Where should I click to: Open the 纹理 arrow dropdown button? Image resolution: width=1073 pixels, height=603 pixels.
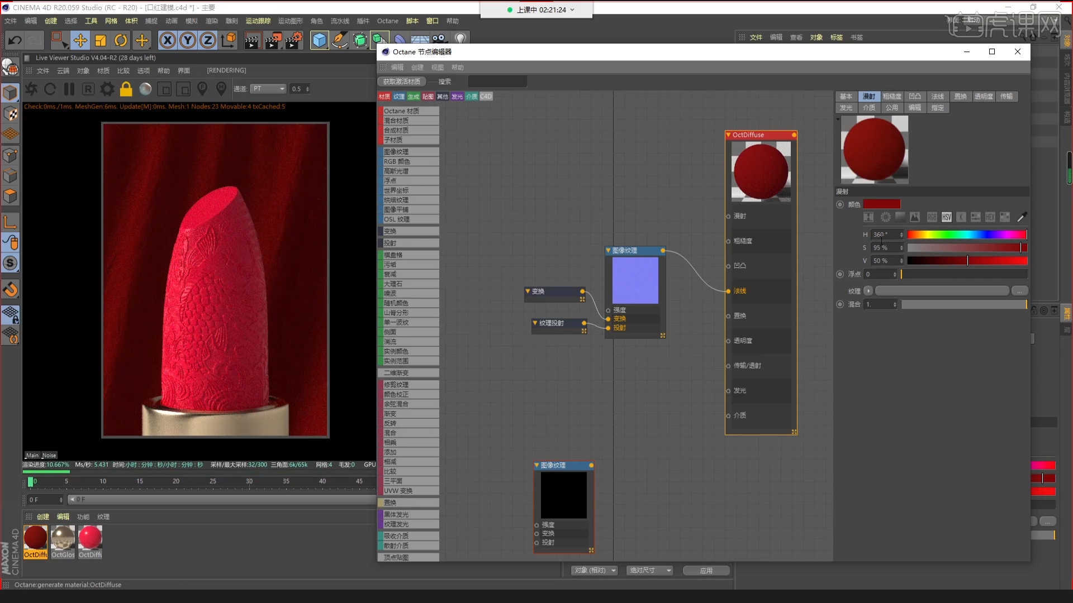tap(868, 291)
